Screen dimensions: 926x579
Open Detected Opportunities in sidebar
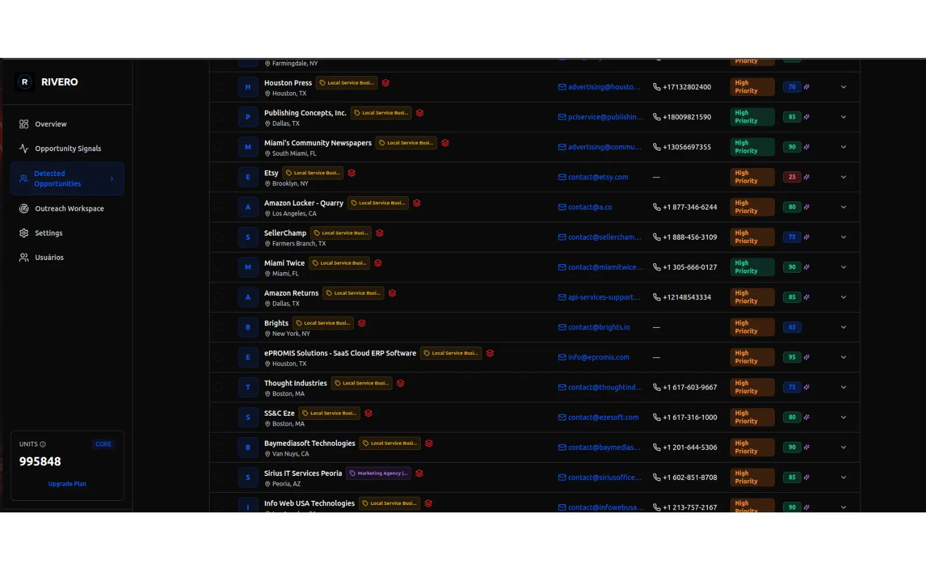[x=67, y=179]
